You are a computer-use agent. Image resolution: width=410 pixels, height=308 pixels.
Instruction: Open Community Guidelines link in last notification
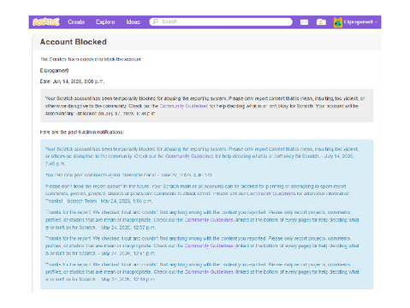click(209, 271)
